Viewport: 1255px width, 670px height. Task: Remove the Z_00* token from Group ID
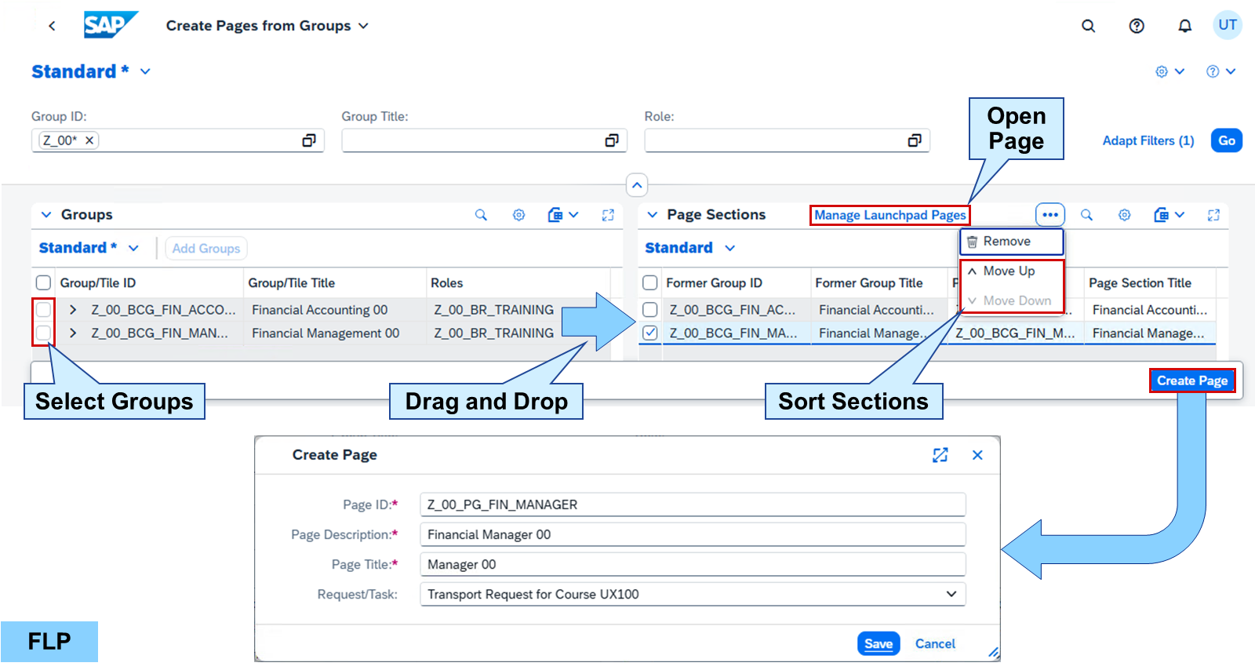tap(89, 140)
